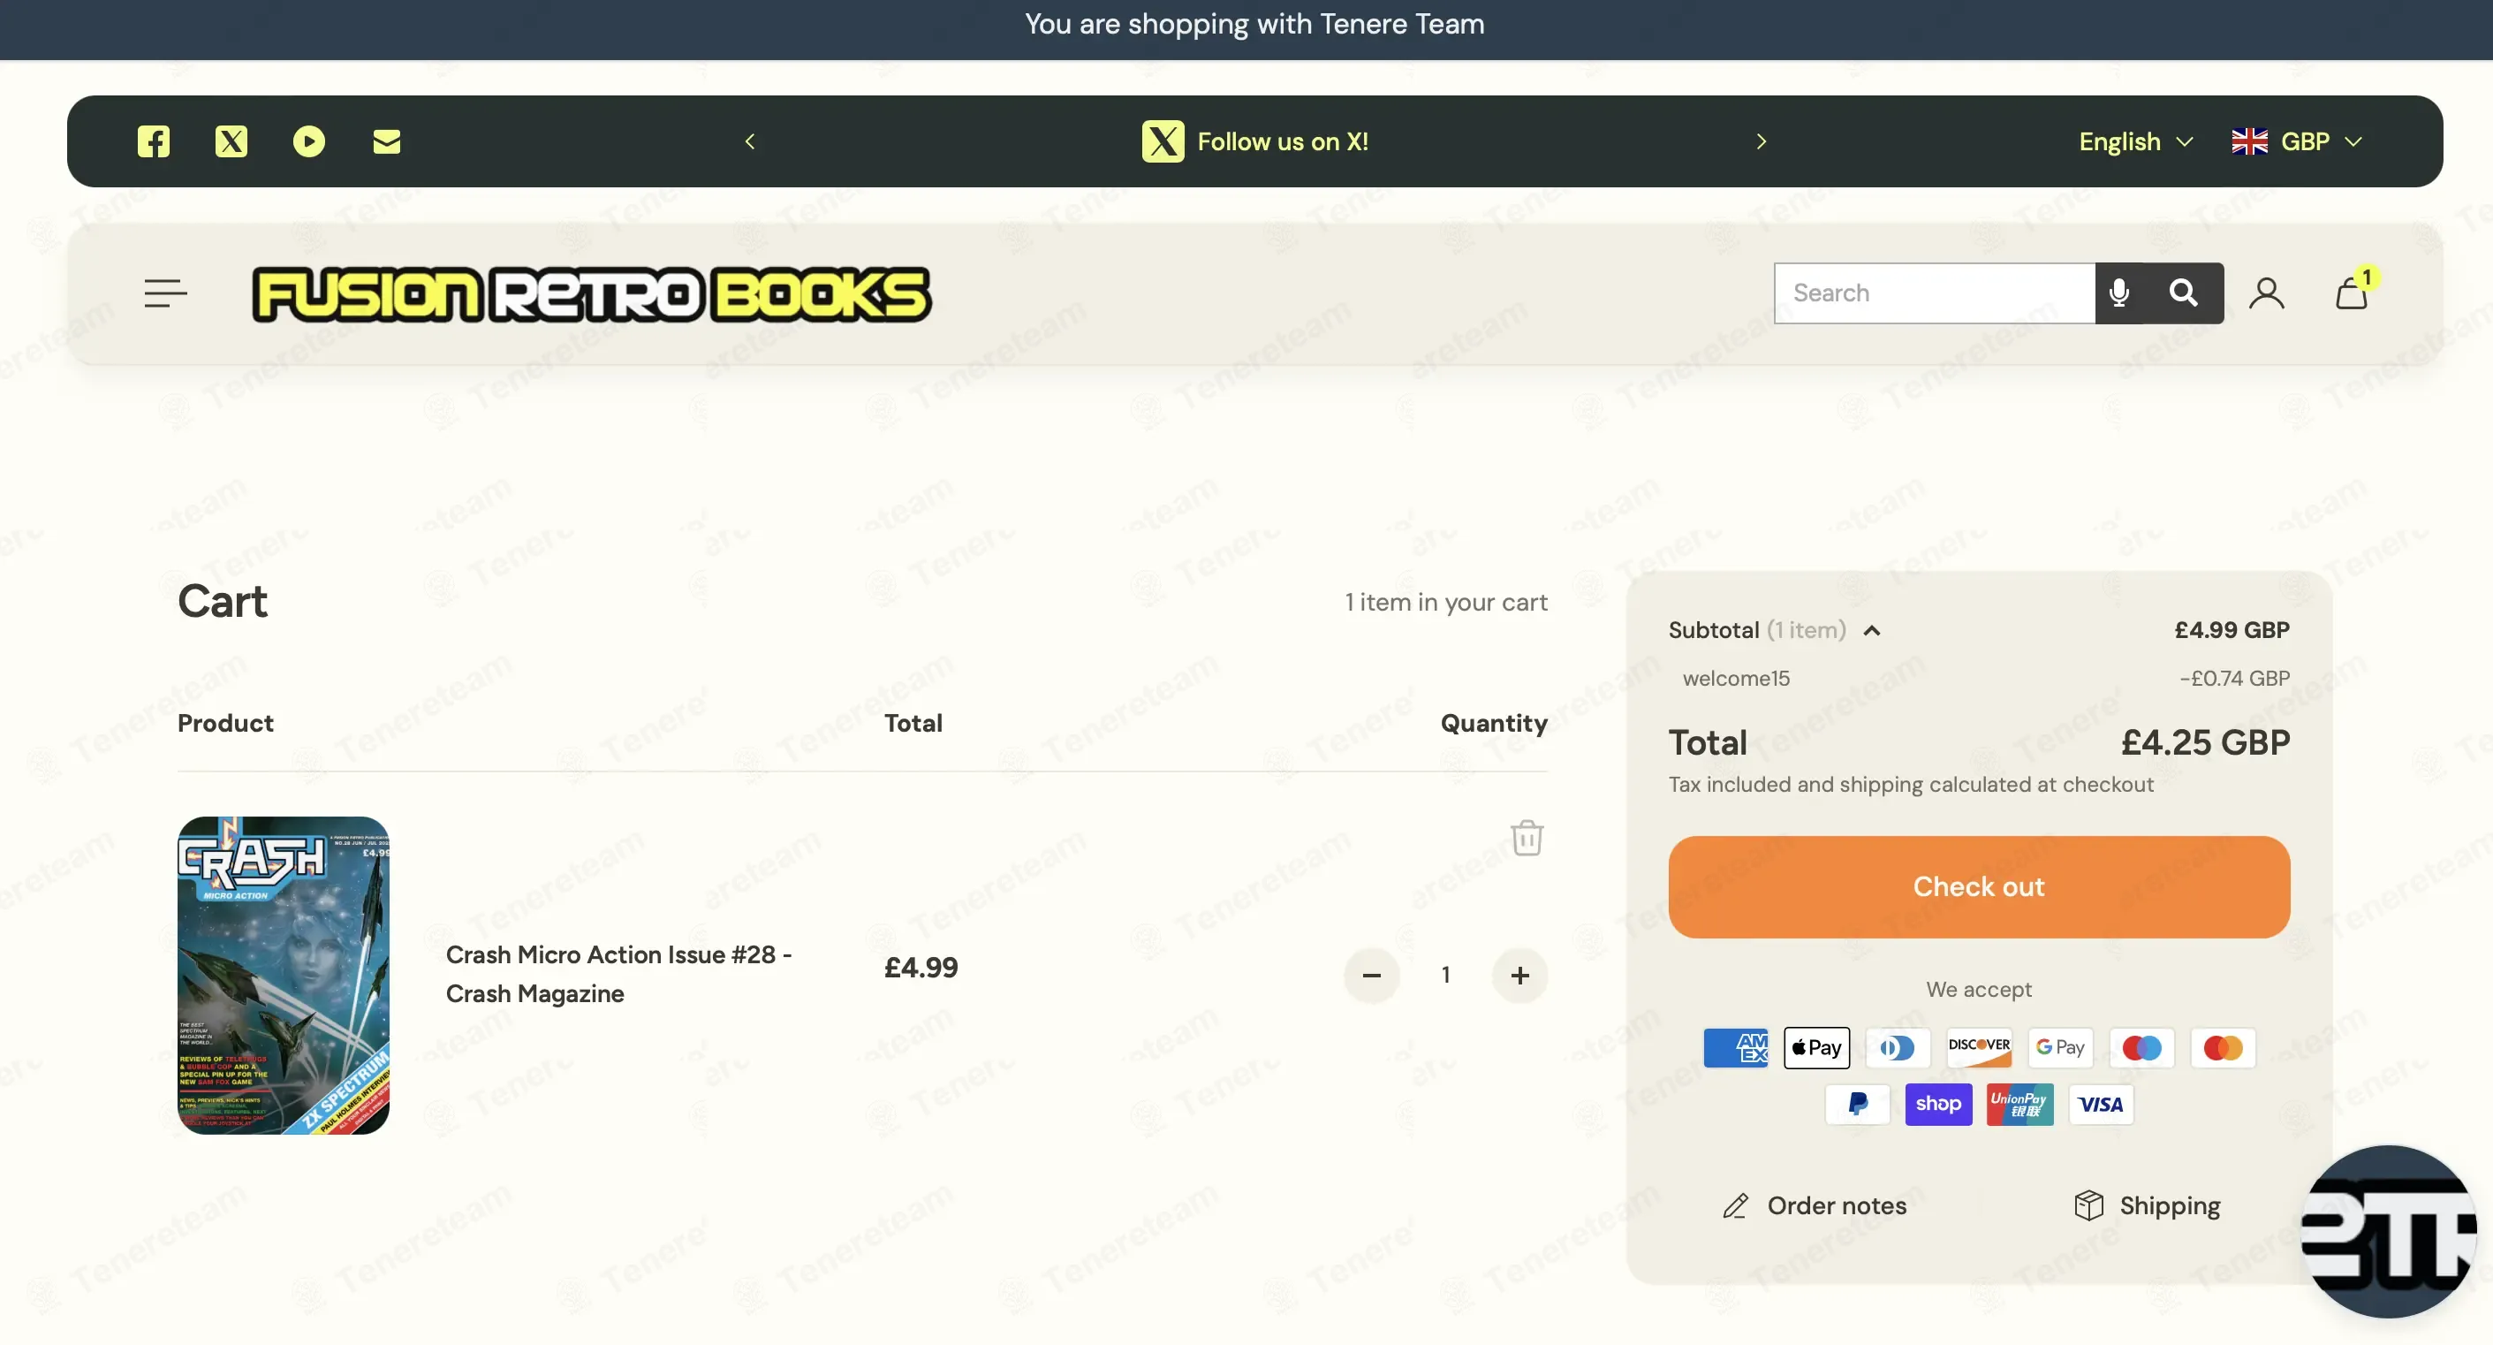Click the £4.99 GBP subtotal amount
This screenshot has height=1345, width=2493.
(x=2232, y=630)
